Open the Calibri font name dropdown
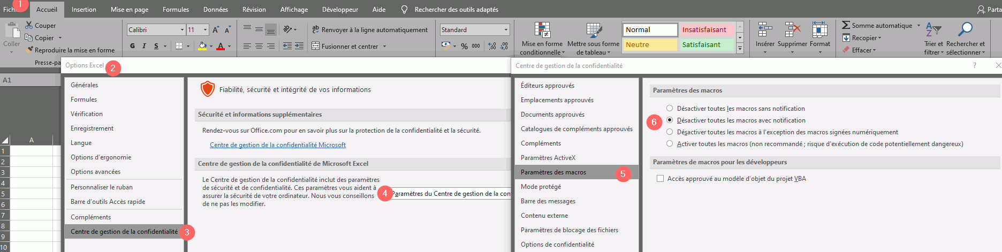1002x252 pixels. point(183,30)
